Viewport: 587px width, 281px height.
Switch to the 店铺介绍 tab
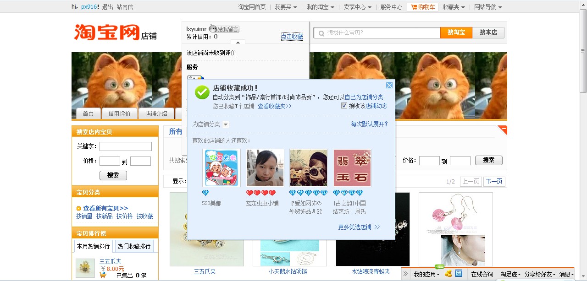click(156, 114)
